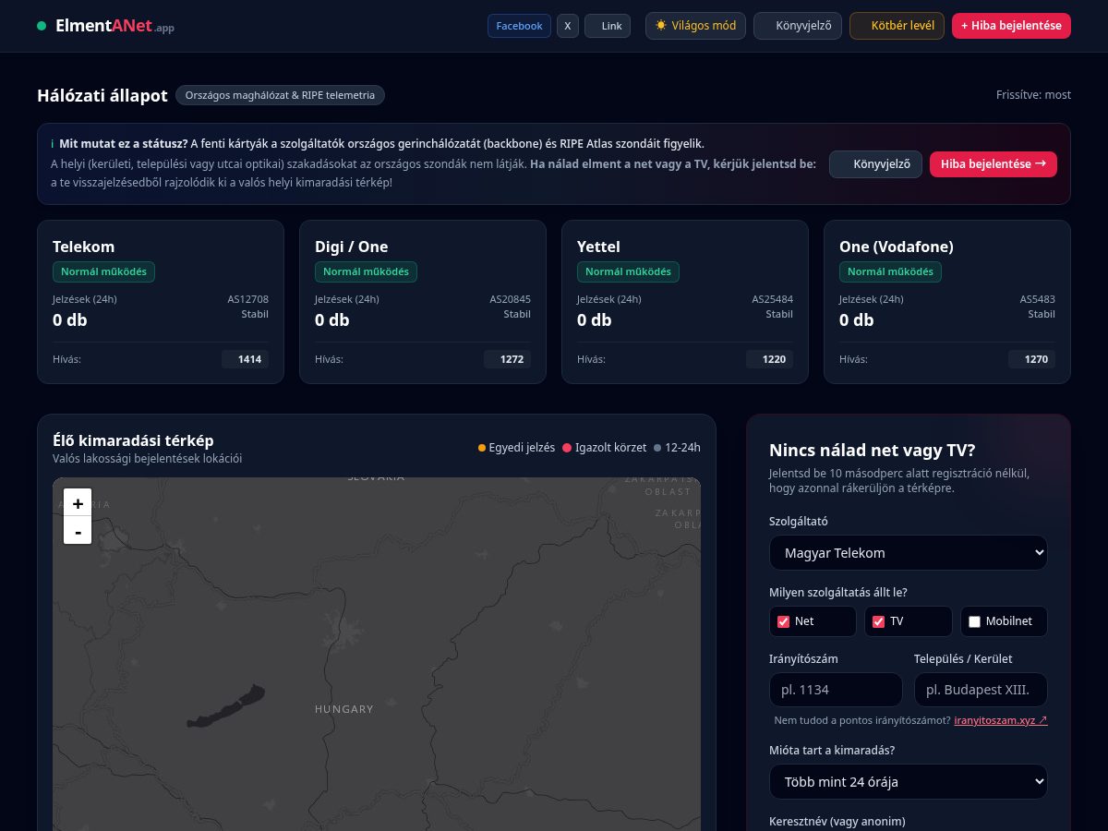The width and height of the screenshot is (1108, 831).
Task: Click Digi / One's Normál működés badge
Action: click(367, 271)
